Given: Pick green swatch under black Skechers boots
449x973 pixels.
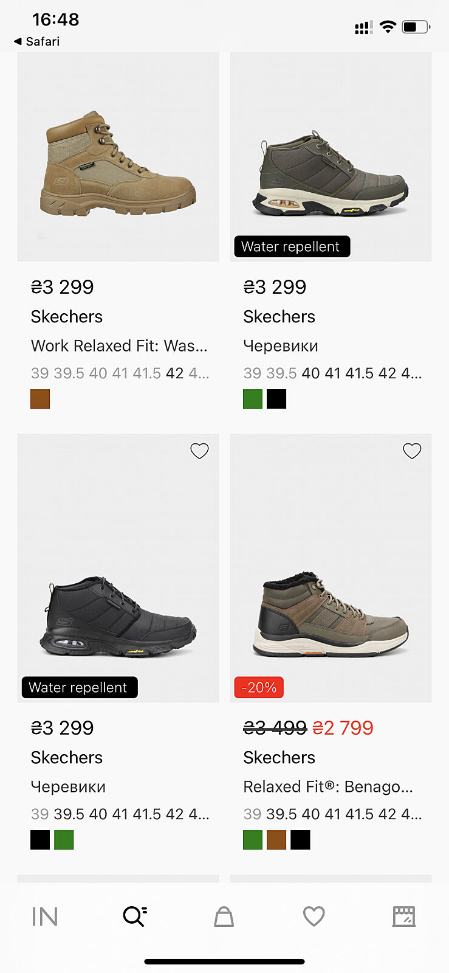Looking at the screenshot, I should pos(64,840).
